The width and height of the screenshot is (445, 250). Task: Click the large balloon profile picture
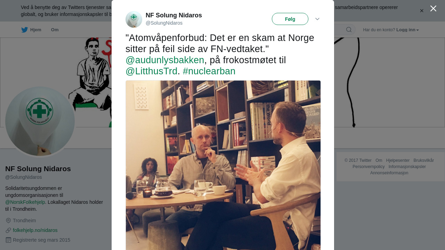40,121
